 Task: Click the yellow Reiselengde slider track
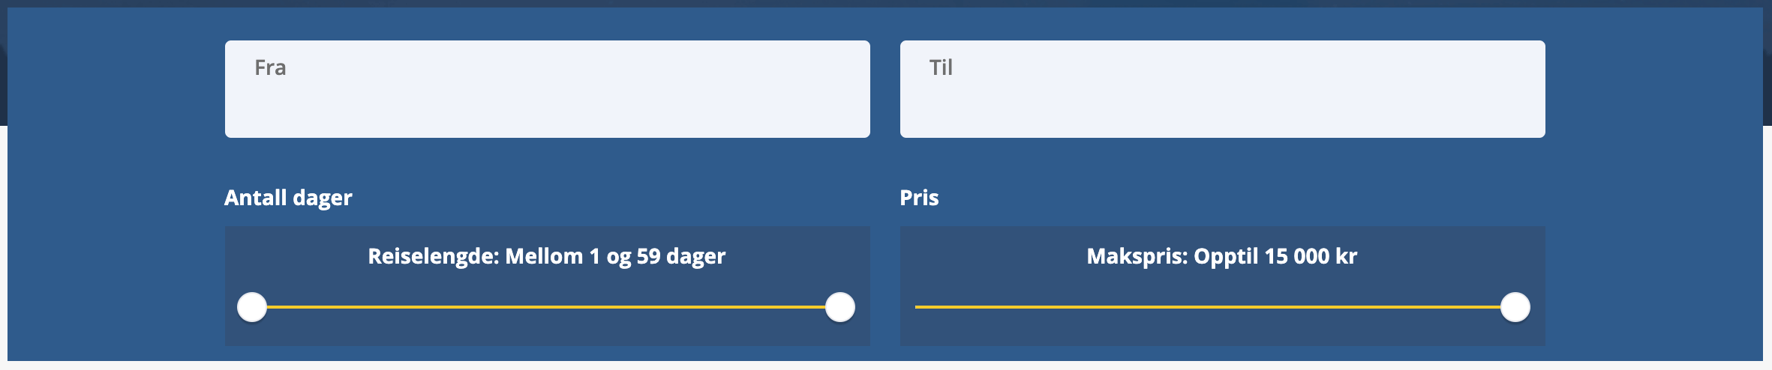pos(546,307)
